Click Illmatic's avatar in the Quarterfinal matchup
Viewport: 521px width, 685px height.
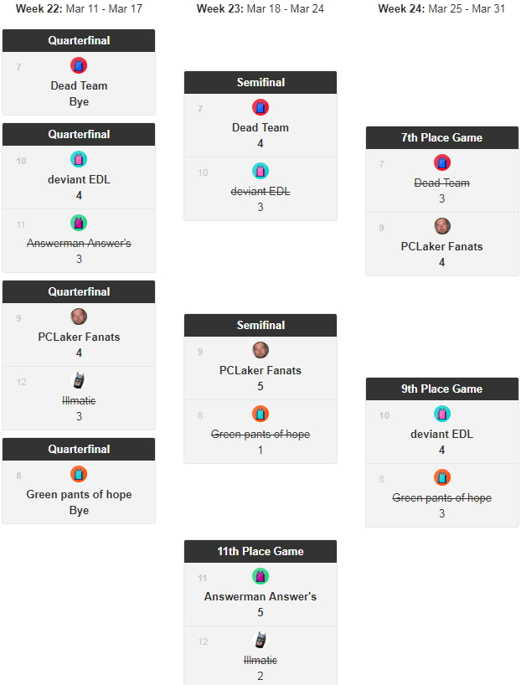tap(79, 380)
